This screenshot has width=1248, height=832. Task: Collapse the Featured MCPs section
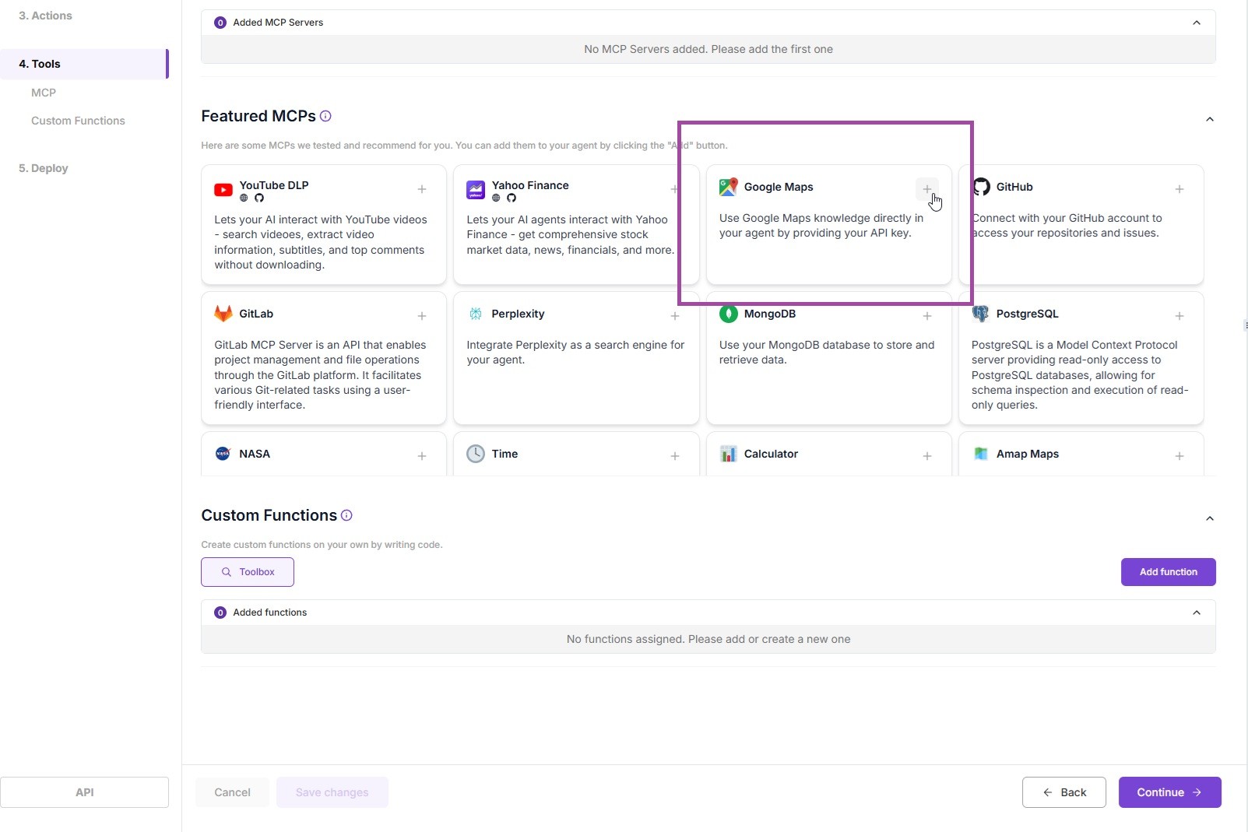coord(1210,119)
